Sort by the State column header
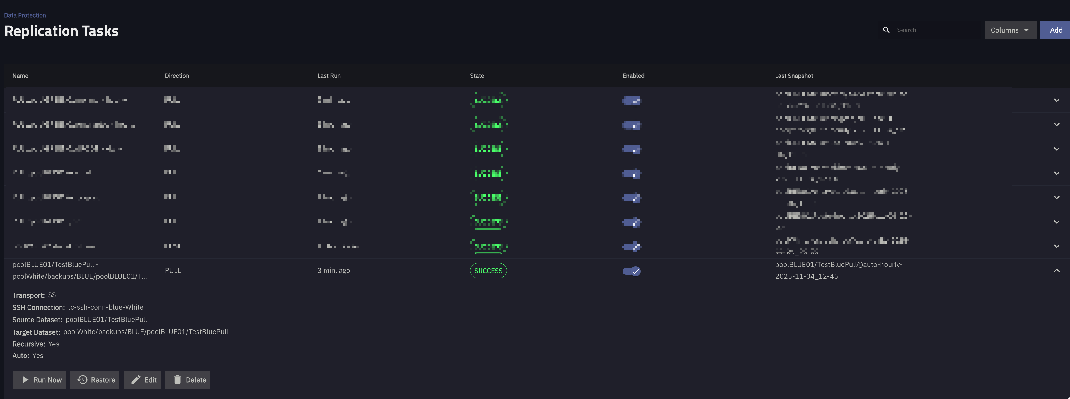Viewport: 1070px width, 399px height. click(x=477, y=76)
